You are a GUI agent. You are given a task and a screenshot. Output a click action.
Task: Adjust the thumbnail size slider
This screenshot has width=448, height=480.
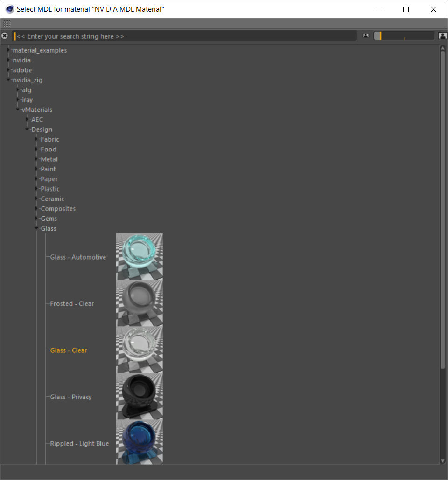pos(404,36)
